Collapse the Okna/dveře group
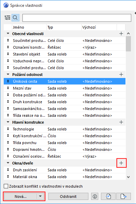 [x=8, y=163]
